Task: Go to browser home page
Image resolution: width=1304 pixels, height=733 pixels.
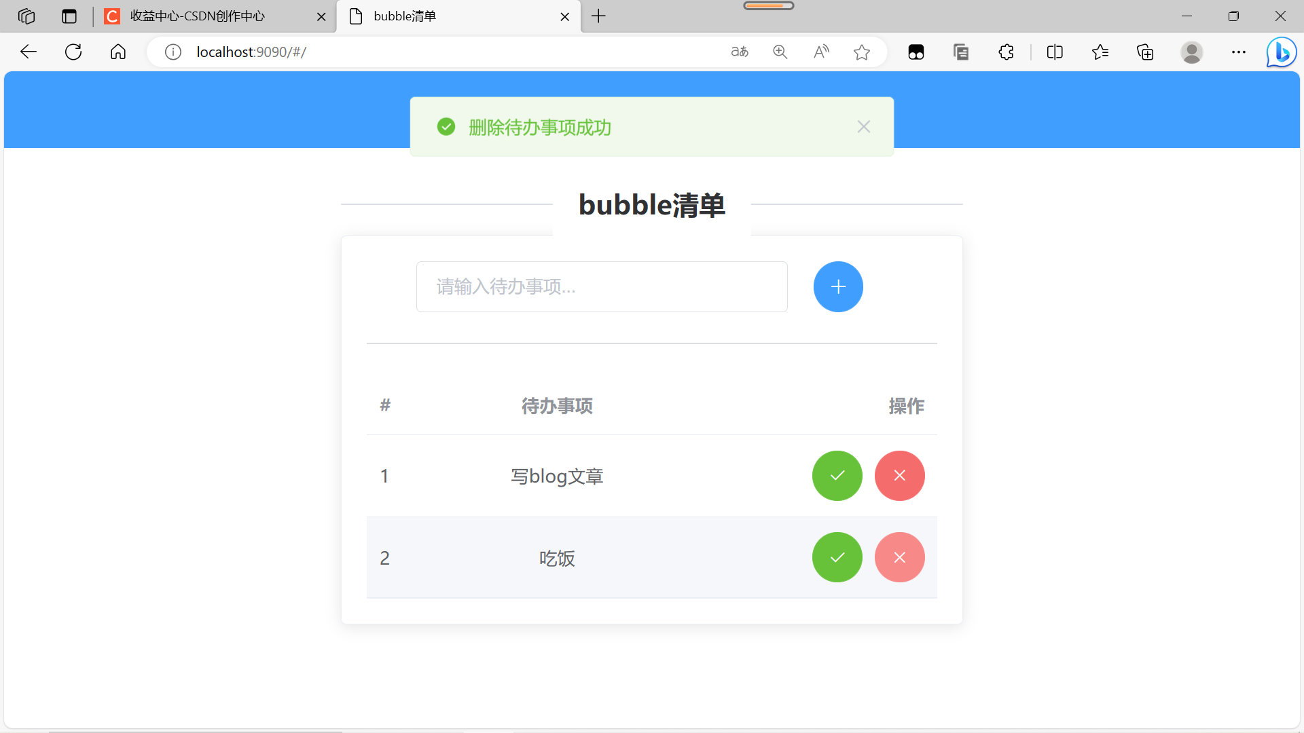Action: pos(118,52)
